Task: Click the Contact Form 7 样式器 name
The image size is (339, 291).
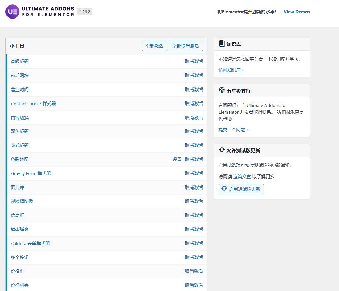Action: 34,104
